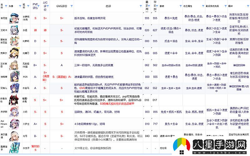Open the PVE评价 column filter
The image size is (250, 156).
38,6
